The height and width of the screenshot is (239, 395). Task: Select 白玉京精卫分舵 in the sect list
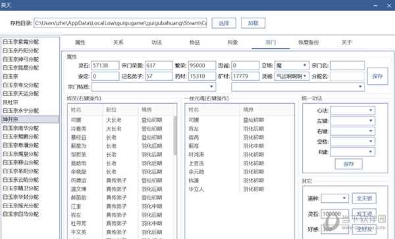(x=30, y=188)
